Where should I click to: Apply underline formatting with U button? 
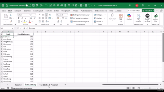pos(25,18)
